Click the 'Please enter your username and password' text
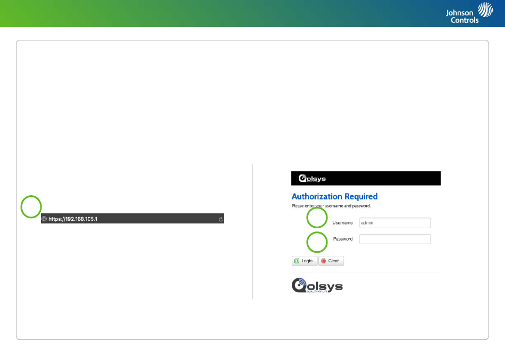 point(331,205)
